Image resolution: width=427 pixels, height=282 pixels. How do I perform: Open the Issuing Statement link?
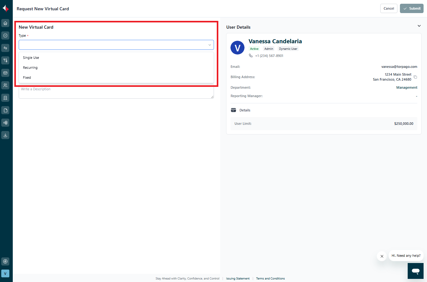tap(238, 279)
